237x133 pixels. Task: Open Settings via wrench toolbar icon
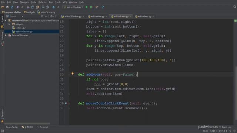click(97, 7)
